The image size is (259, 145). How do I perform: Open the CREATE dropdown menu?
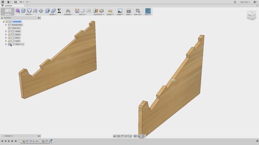click(x=29, y=14)
